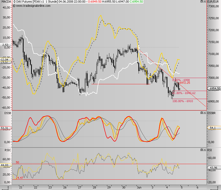This screenshot has width=221, height=190.
Task: Select the 53,31 DSSB value tag
Action: click(x=6, y=128)
